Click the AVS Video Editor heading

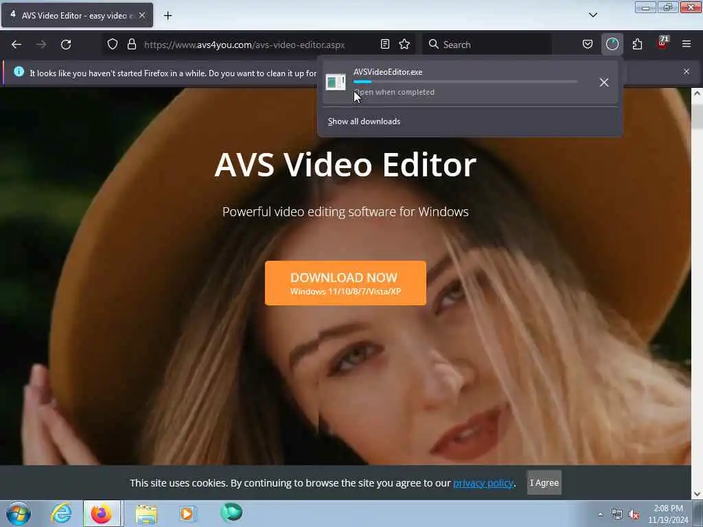tap(345, 165)
